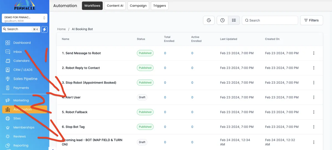Click the lightning bolt quick actions icon

[x=44, y=29]
